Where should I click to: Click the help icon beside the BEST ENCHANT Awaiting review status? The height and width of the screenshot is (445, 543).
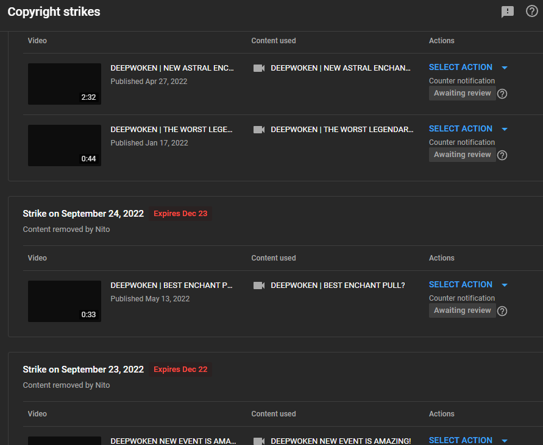tap(502, 311)
